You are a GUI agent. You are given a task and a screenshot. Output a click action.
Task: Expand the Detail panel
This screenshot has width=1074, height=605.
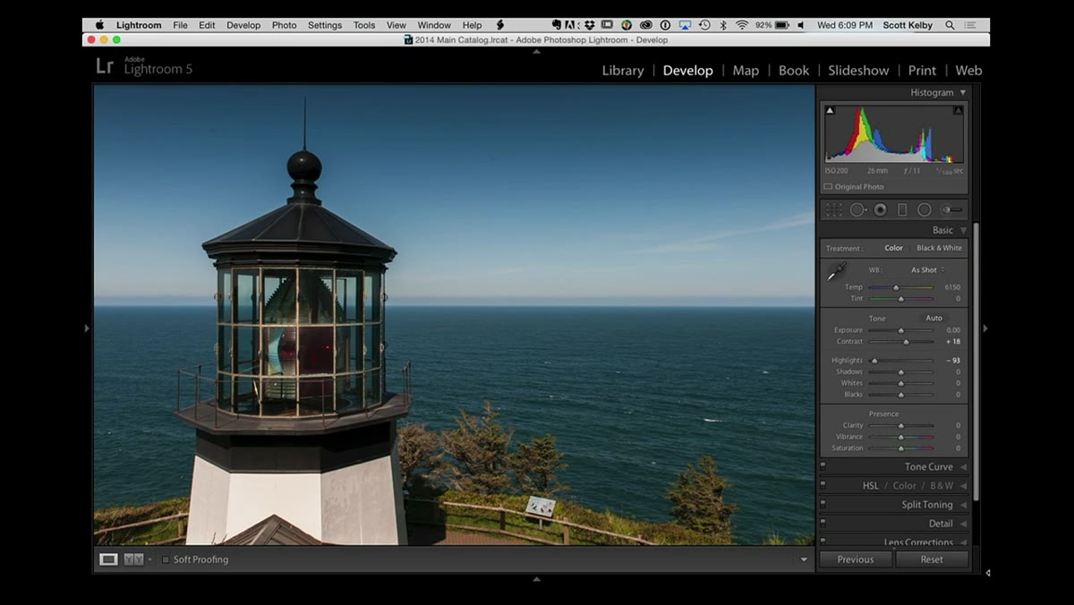pos(963,524)
